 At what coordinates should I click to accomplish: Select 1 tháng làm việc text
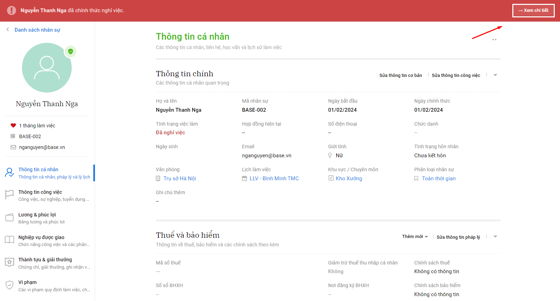[x=37, y=126]
